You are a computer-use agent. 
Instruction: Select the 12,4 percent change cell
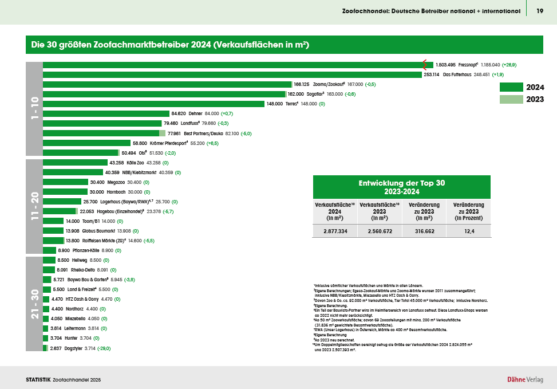[468, 230]
